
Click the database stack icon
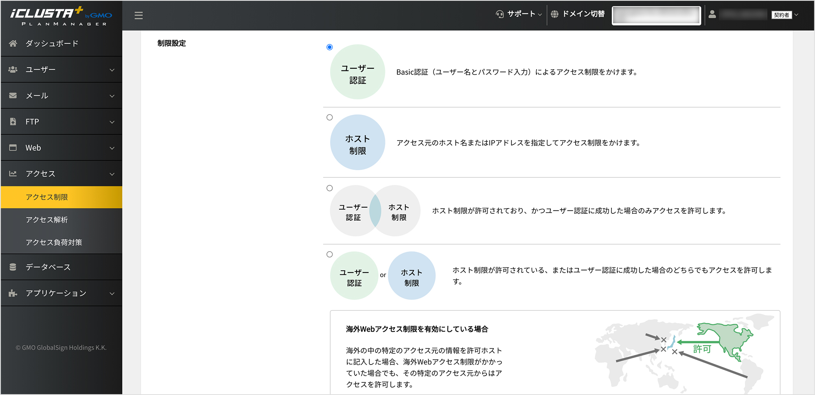click(x=13, y=267)
